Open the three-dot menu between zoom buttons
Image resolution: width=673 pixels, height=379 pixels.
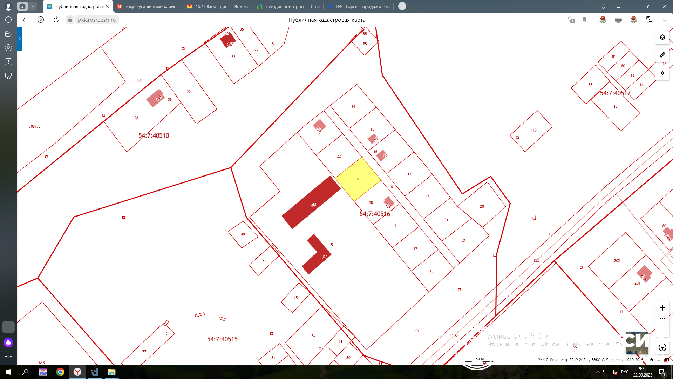click(x=662, y=319)
